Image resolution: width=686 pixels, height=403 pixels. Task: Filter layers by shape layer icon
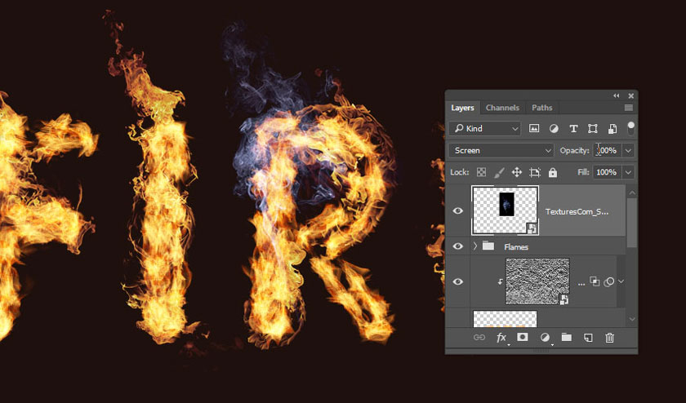tap(592, 129)
